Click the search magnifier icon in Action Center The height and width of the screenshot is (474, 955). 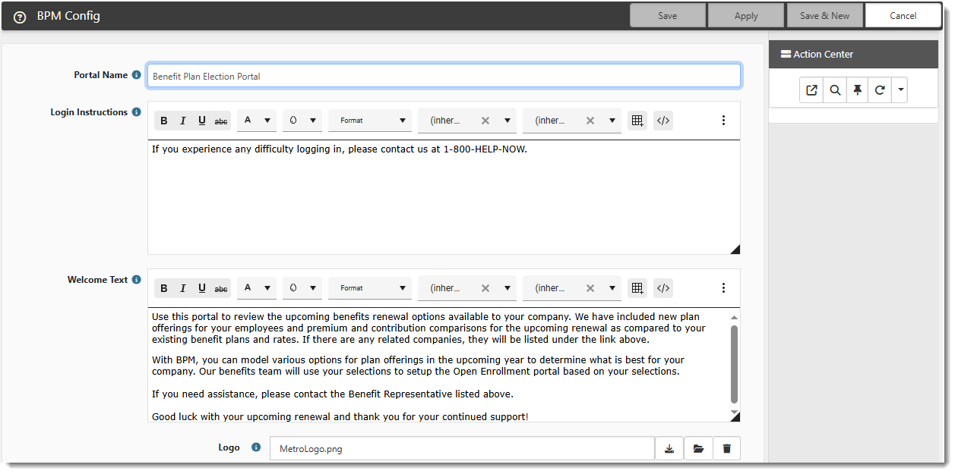coord(834,90)
